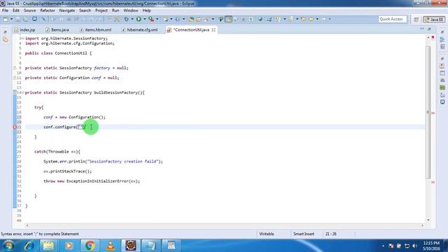Click the volume icon in system tray
The height and width of the screenshot is (252, 448).
point(414,246)
